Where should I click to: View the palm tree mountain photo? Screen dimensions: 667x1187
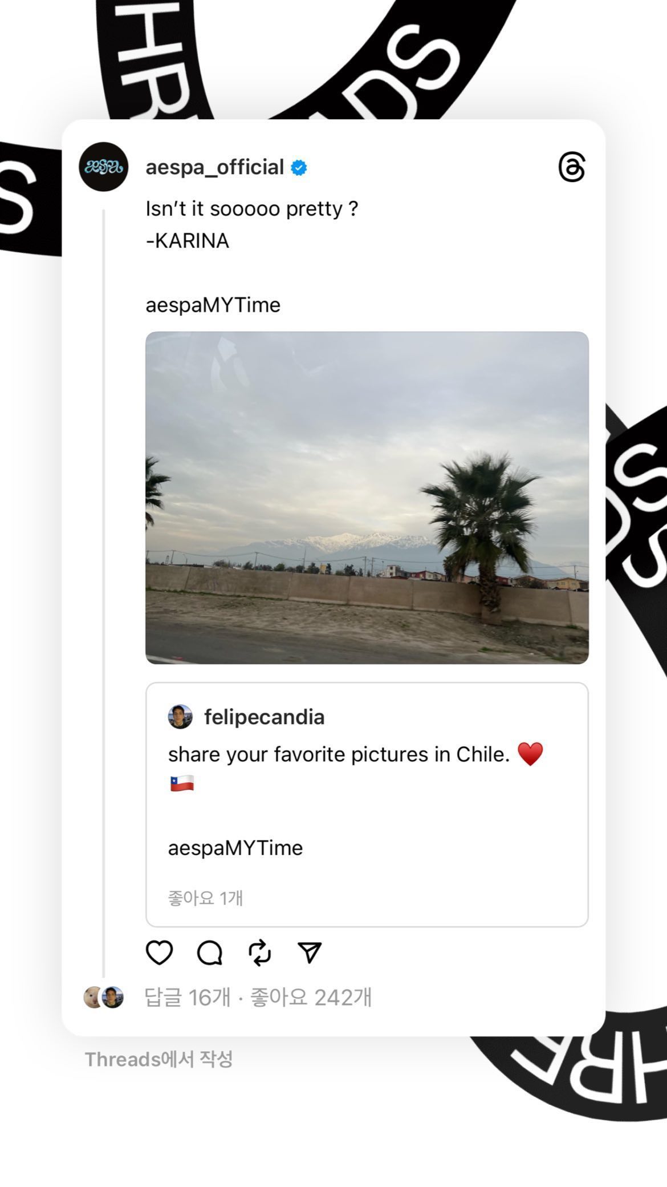click(x=367, y=498)
